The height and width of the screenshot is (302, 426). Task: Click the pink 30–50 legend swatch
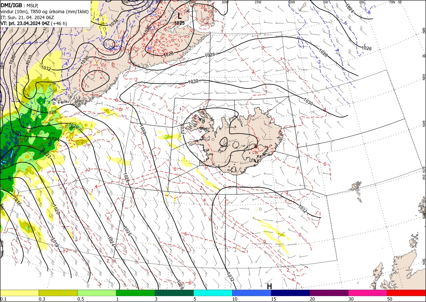(368, 293)
